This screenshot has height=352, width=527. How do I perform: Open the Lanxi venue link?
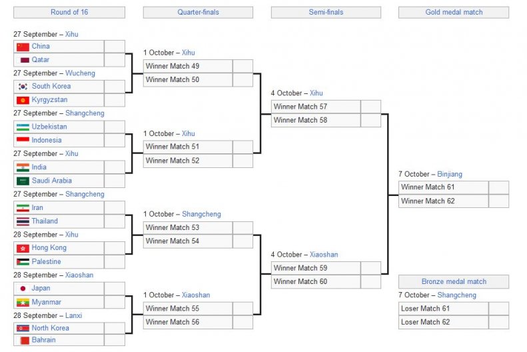click(73, 315)
